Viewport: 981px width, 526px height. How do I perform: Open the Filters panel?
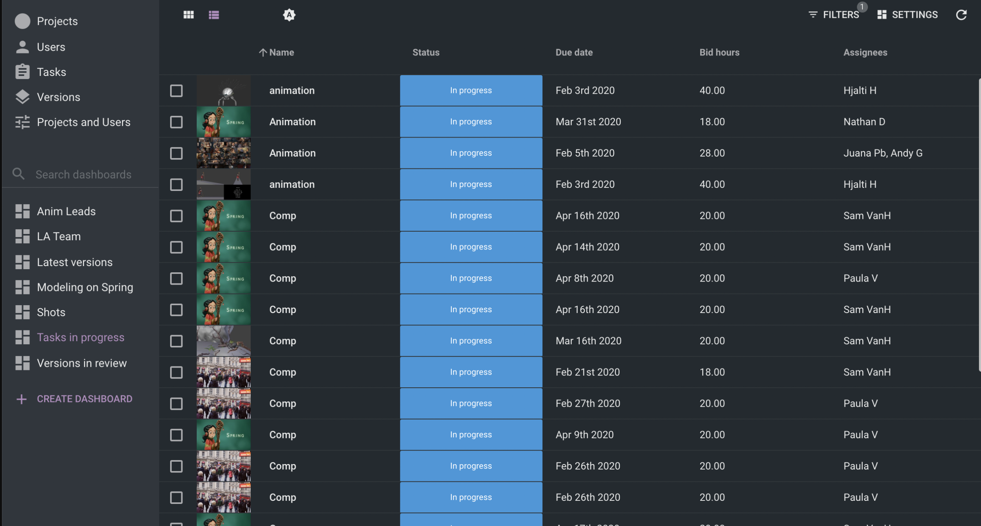[x=835, y=15]
